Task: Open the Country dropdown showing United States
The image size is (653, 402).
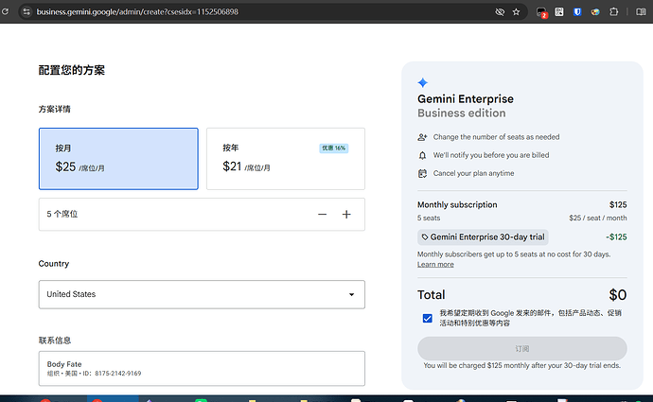Action: tap(202, 294)
